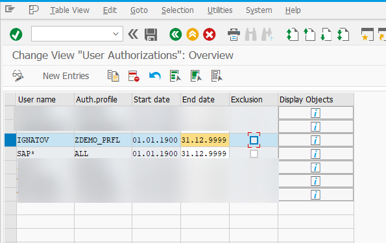Image resolution: width=386 pixels, height=243 pixels.
Task: Open the Edit menu
Action: (110, 10)
